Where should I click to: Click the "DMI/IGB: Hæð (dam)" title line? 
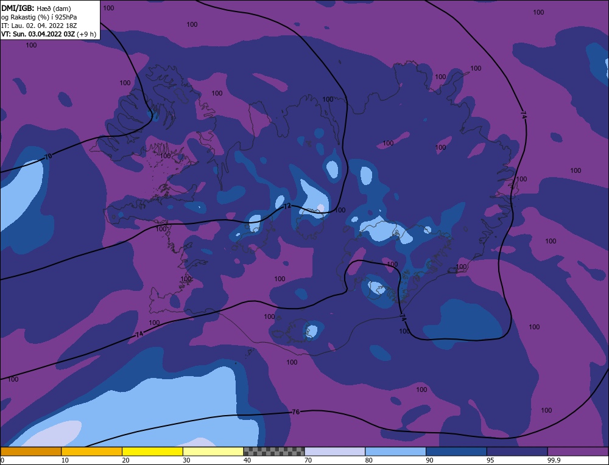coord(36,8)
